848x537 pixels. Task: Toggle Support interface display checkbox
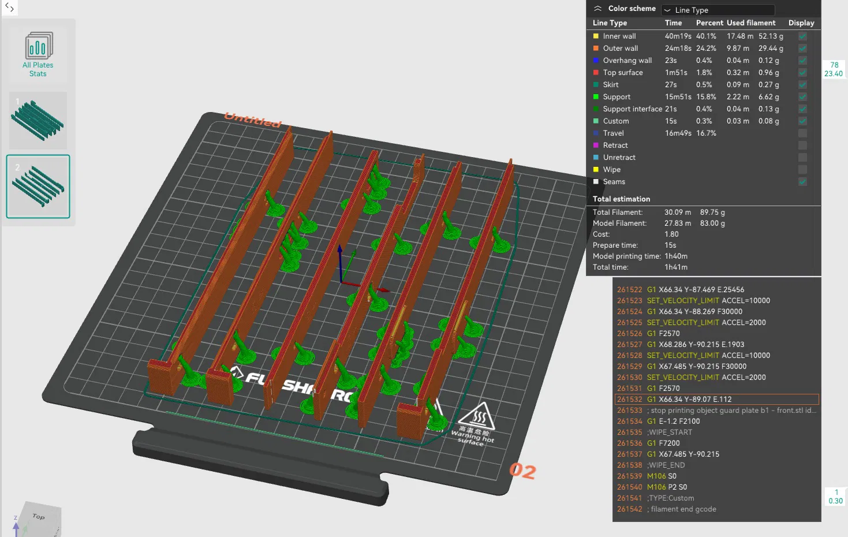point(802,109)
